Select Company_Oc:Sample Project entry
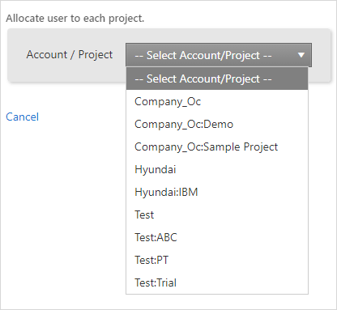337x310 pixels. pyautogui.click(x=217, y=147)
